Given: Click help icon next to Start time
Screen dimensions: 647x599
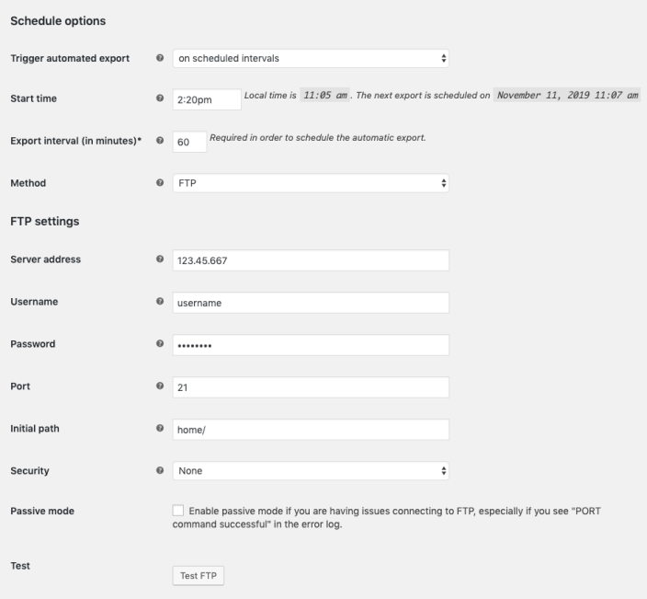Looking at the screenshot, I should point(161,97).
